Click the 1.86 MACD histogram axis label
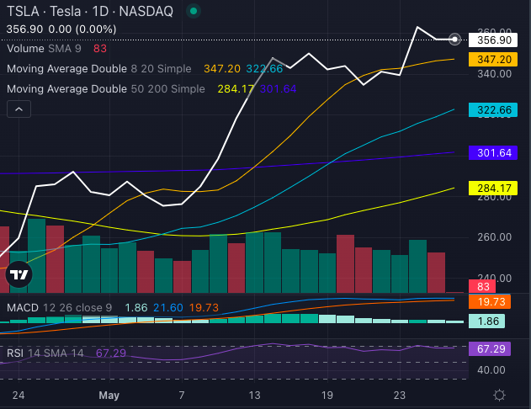Viewport: 531px width, 409px height. pos(486,321)
